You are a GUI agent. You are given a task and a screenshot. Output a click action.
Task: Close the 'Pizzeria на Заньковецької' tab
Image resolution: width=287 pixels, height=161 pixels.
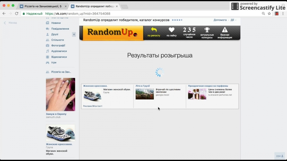click(66, 6)
